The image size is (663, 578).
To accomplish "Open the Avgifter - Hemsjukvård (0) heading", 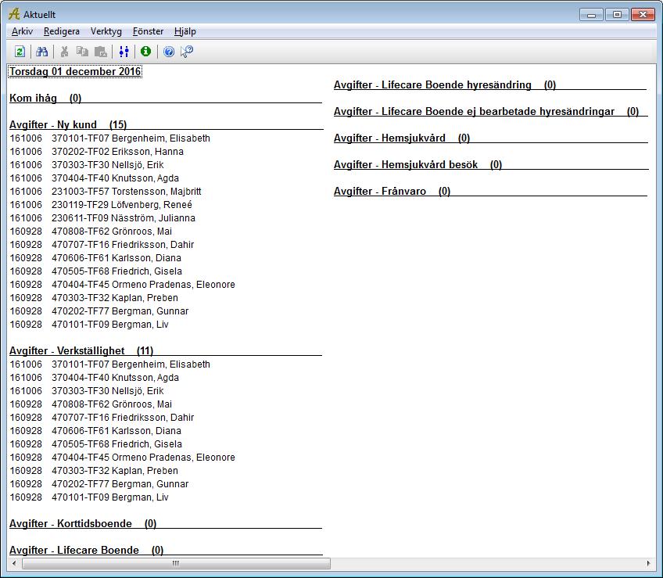I will 402,138.
